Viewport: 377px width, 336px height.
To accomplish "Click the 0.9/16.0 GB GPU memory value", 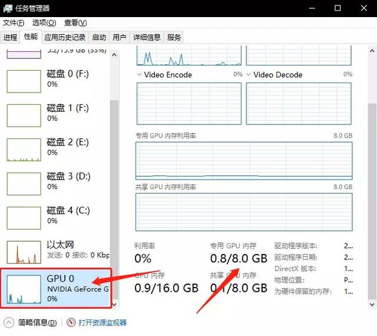I will coord(166,288).
